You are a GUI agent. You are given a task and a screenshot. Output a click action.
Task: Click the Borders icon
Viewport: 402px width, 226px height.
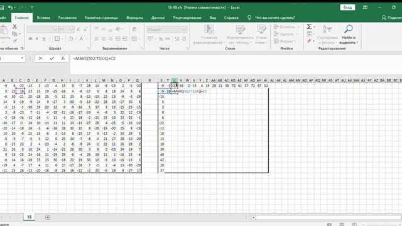57,39
